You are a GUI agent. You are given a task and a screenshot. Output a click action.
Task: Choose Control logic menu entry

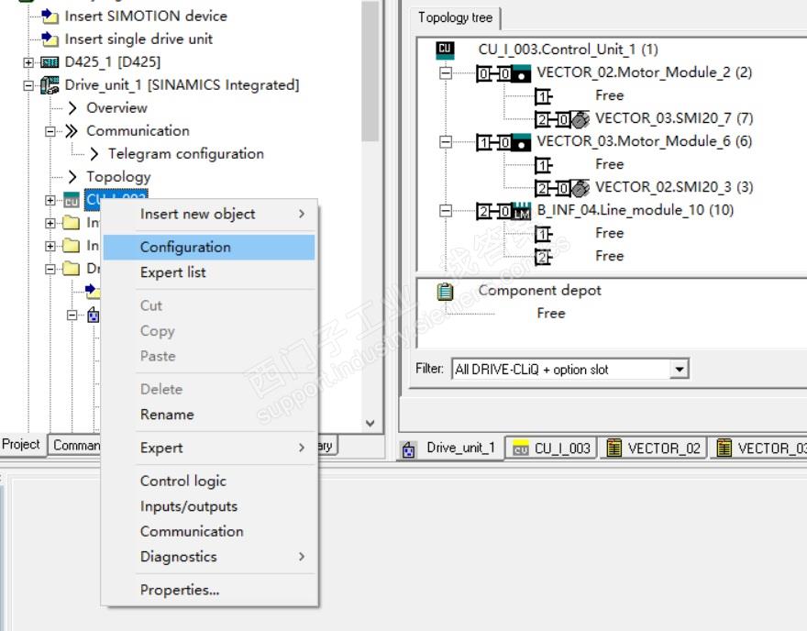pos(209,481)
